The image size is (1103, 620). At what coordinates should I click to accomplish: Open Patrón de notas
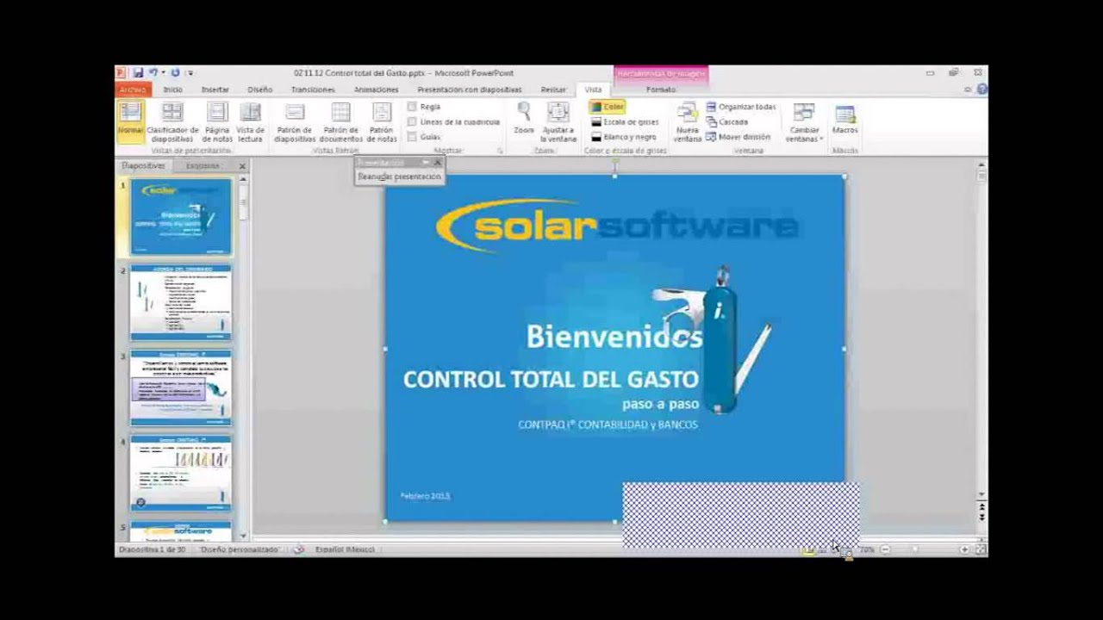pos(382,122)
